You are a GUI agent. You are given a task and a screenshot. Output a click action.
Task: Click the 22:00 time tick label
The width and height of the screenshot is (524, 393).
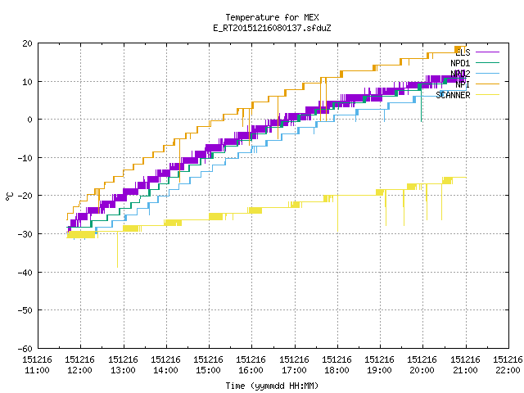[x=508, y=370]
